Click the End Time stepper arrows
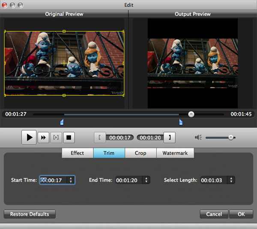Viewport: 257px width, 229px height. tap(146, 180)
